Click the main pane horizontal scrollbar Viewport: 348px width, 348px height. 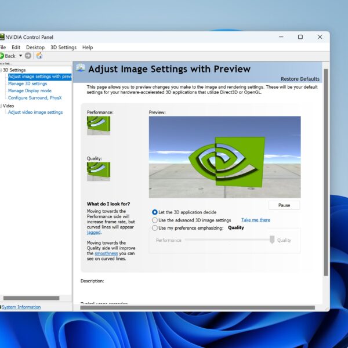coord(197,307)
